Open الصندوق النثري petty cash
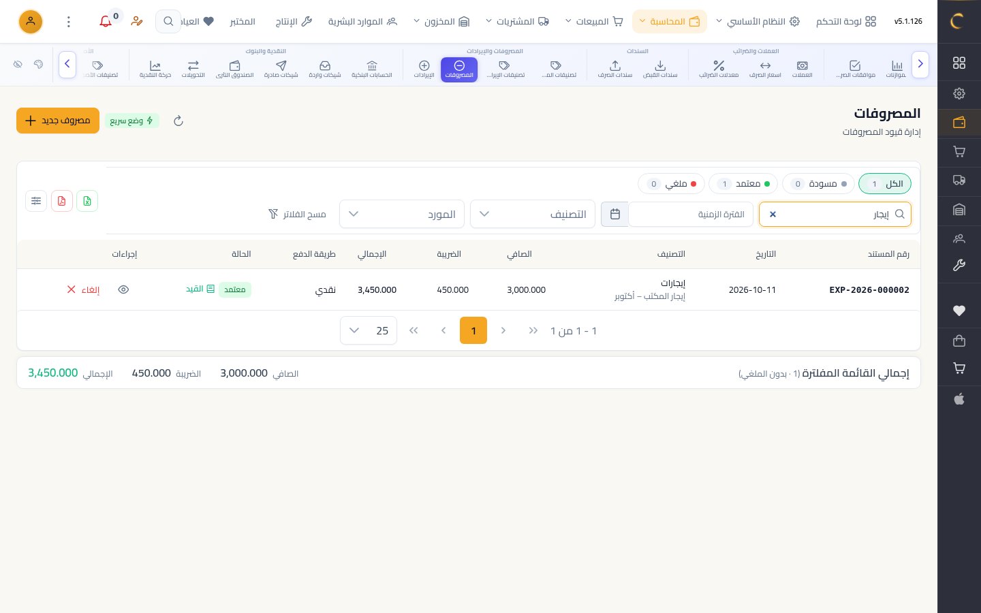Screen dimensions: 981x613 pyautogui.click(x=235, y=69)
